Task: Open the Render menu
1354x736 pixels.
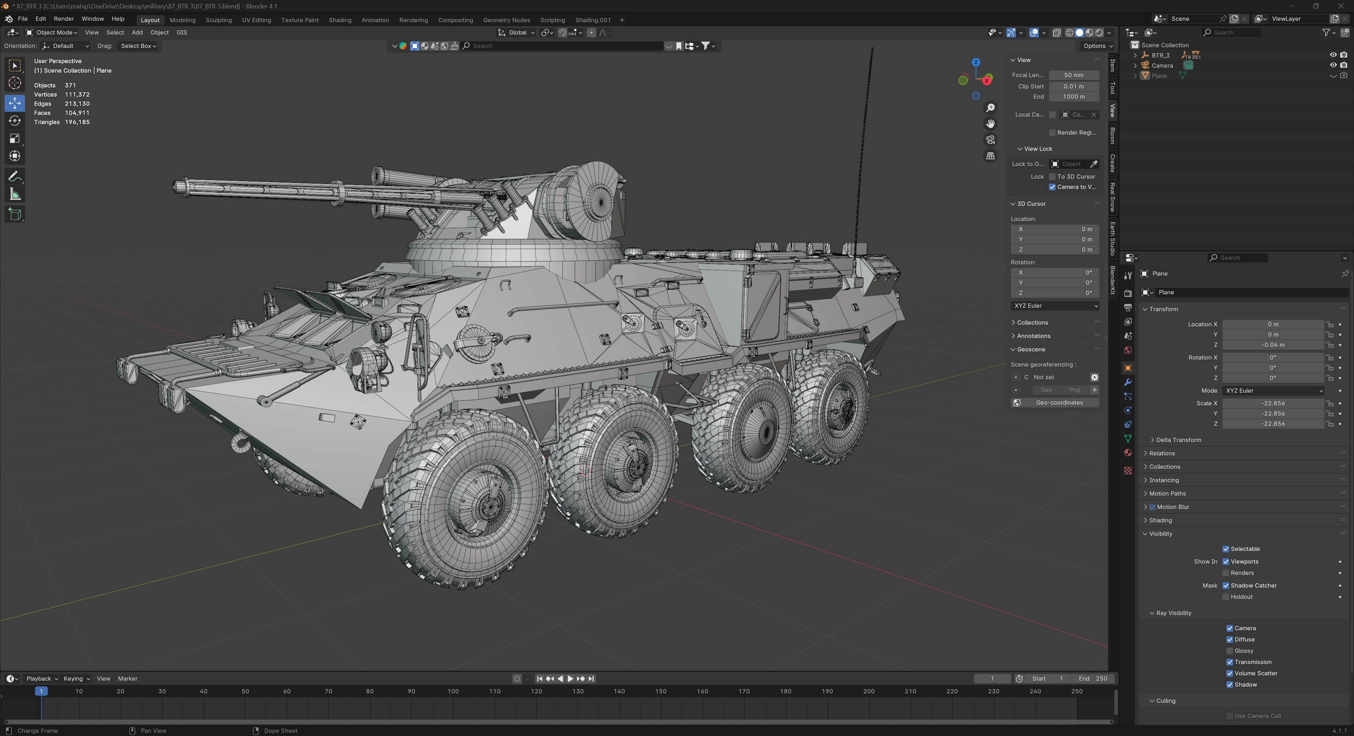Action: click(64, 19)
